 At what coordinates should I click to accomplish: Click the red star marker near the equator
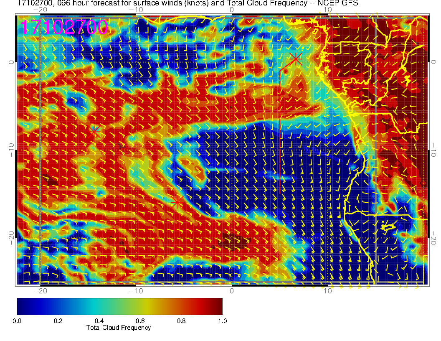[296, 59]
